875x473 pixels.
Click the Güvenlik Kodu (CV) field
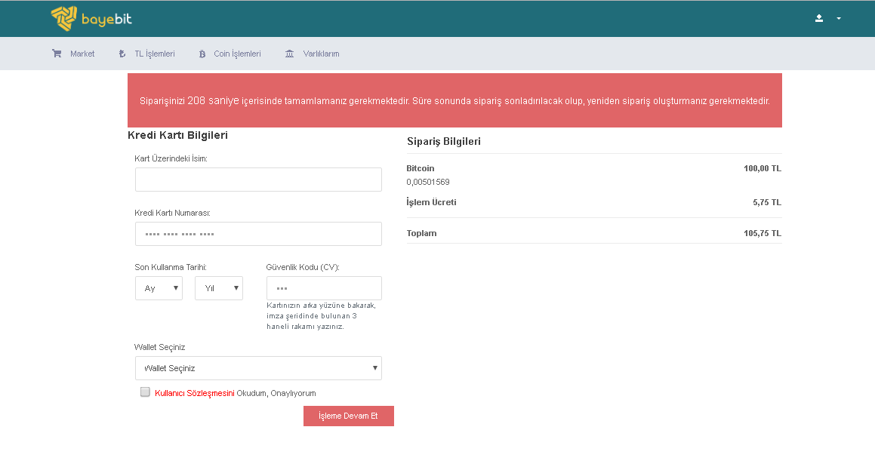pos(324,288)
